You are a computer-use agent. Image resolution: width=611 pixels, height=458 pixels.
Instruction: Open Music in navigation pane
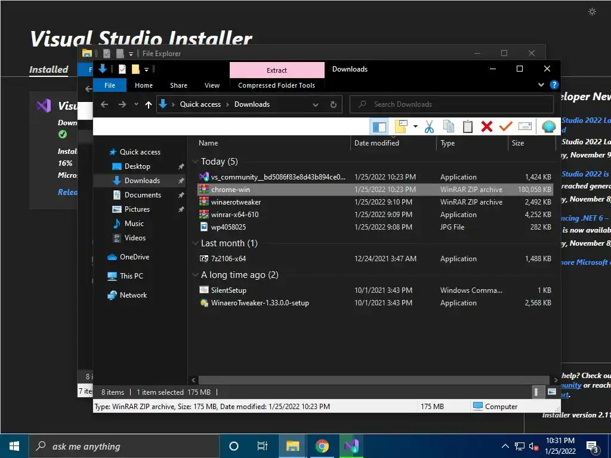tap(134, 224)
